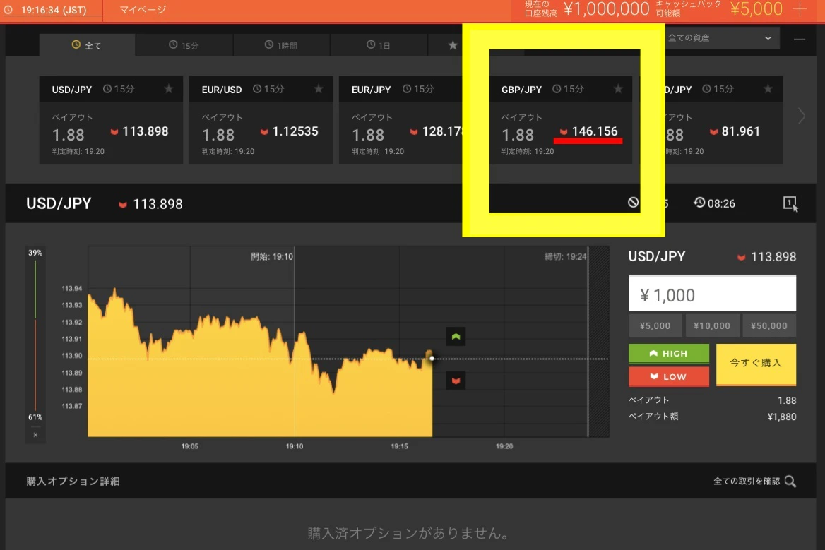
Task: Open the EUR/JPY asset card
Action: click(x=401, y=120)
